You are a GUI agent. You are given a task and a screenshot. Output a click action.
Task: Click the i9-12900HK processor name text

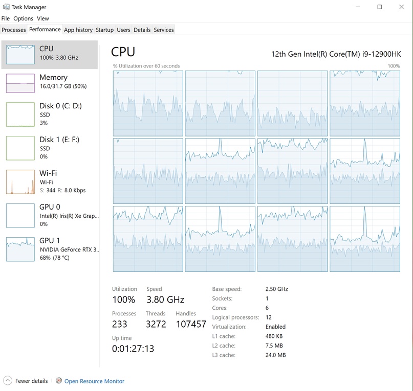pos(336,54)
